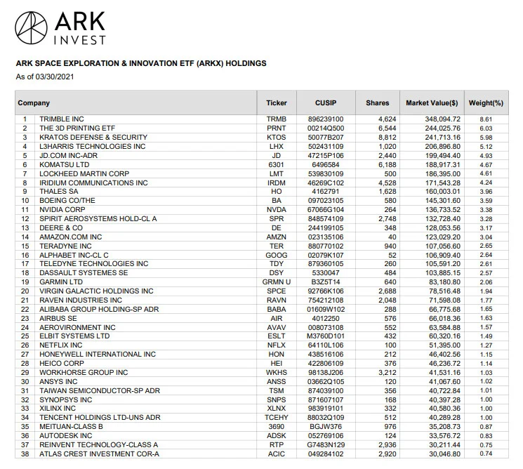Click L3HARRIS TECHNOLOGIES INC entry
Screen dimensions: 523x469
tap(93, 147)
